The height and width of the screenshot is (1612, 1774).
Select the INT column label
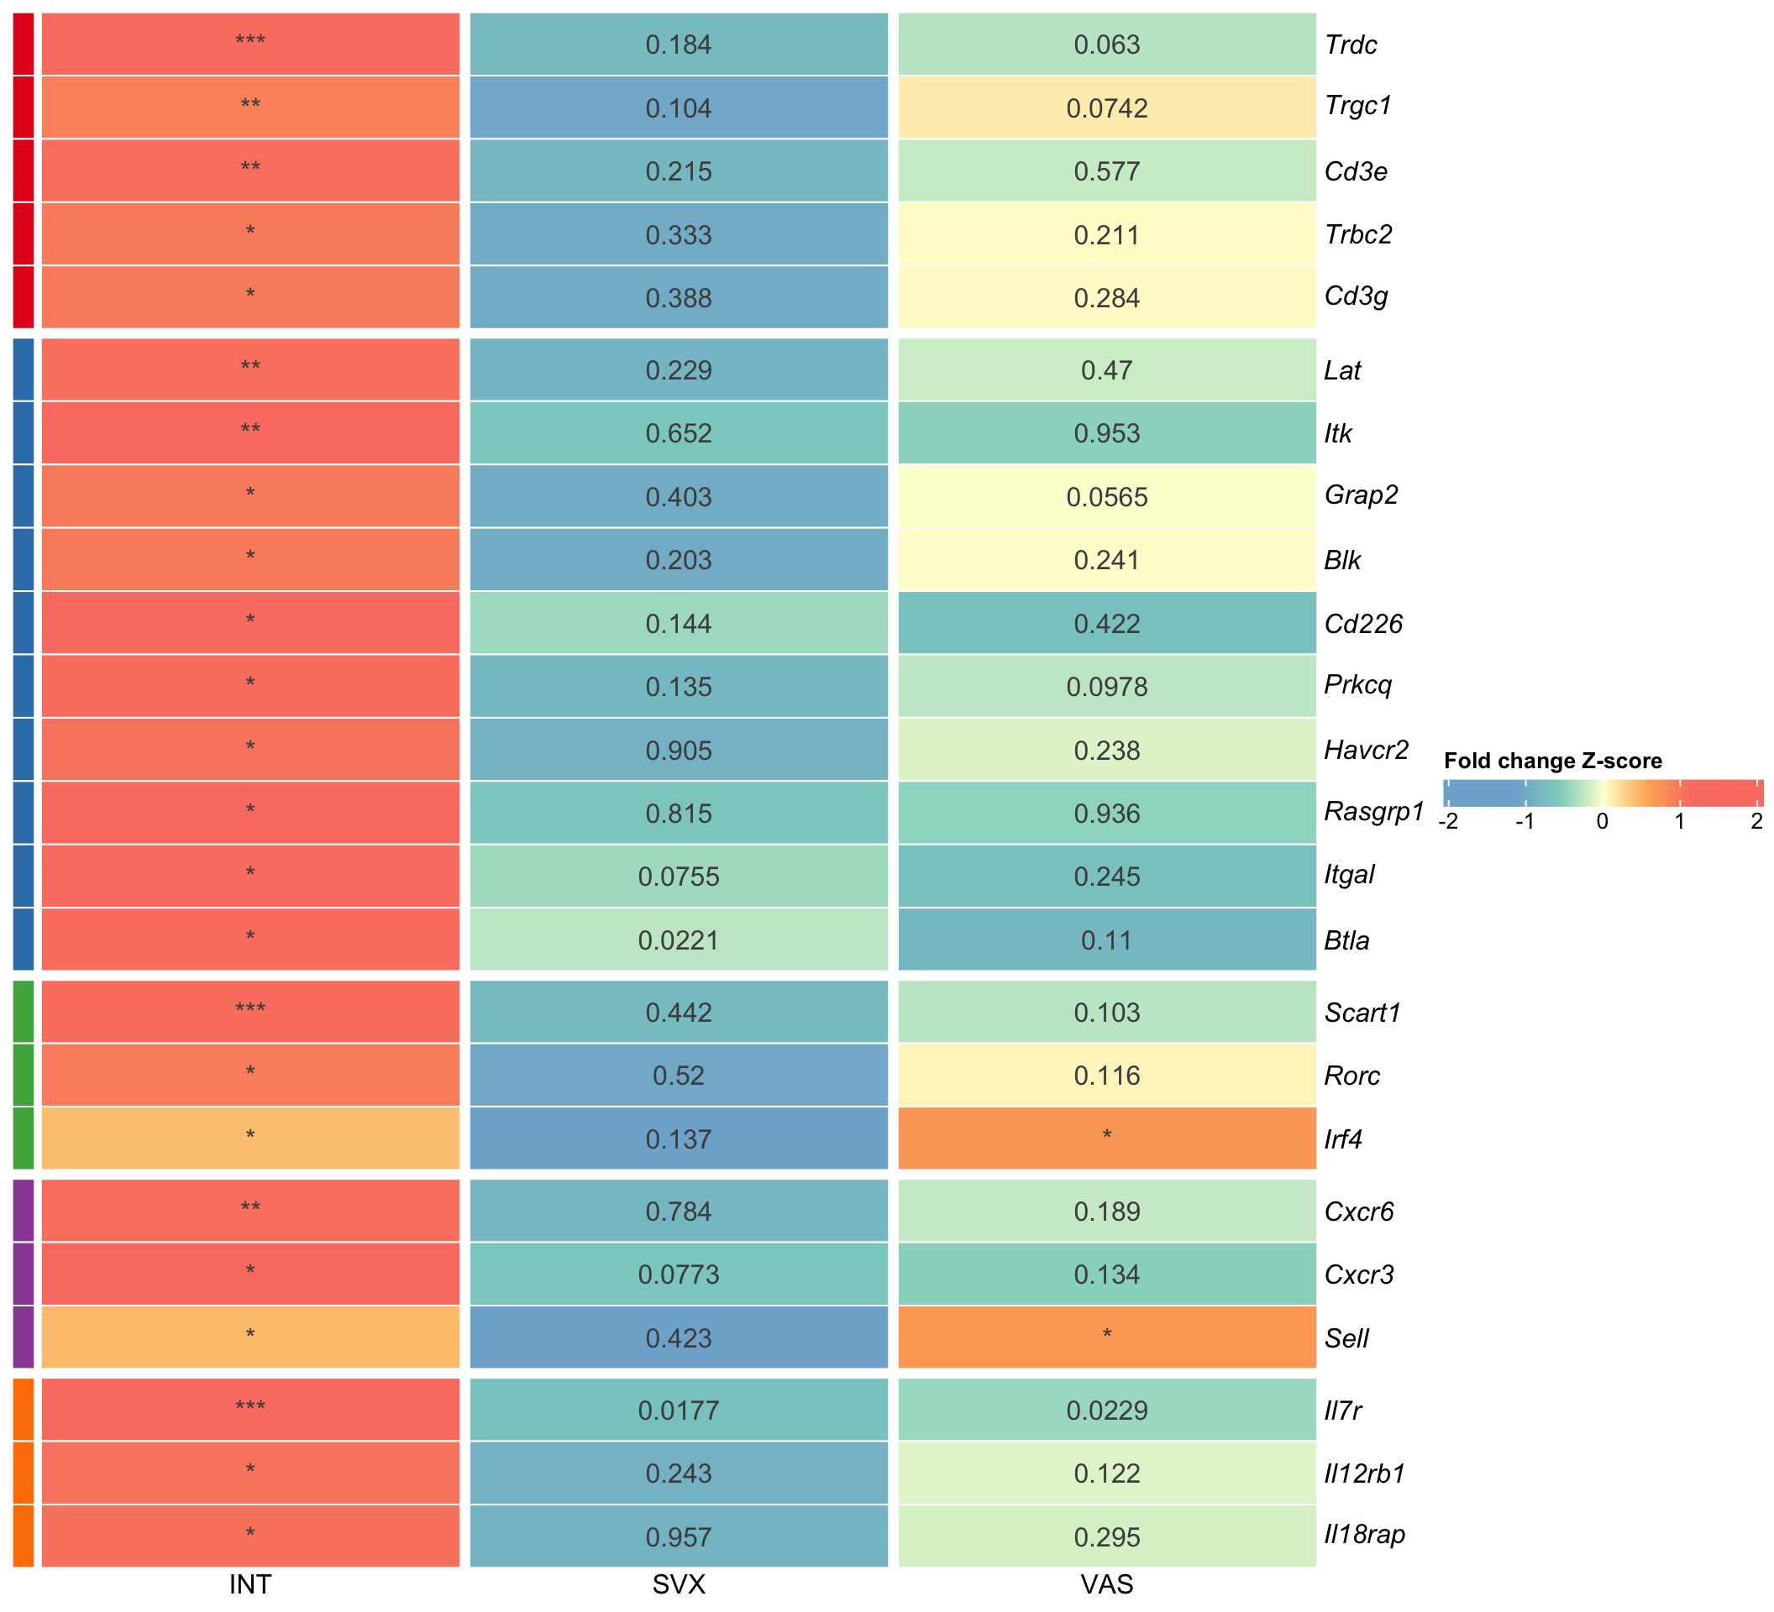point(250,1585)
